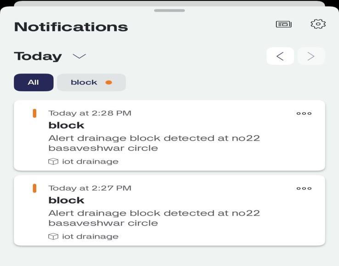The image size is (339, 266).
Task: Expand the Today date dropdown chevron
Action: point(79,56)
